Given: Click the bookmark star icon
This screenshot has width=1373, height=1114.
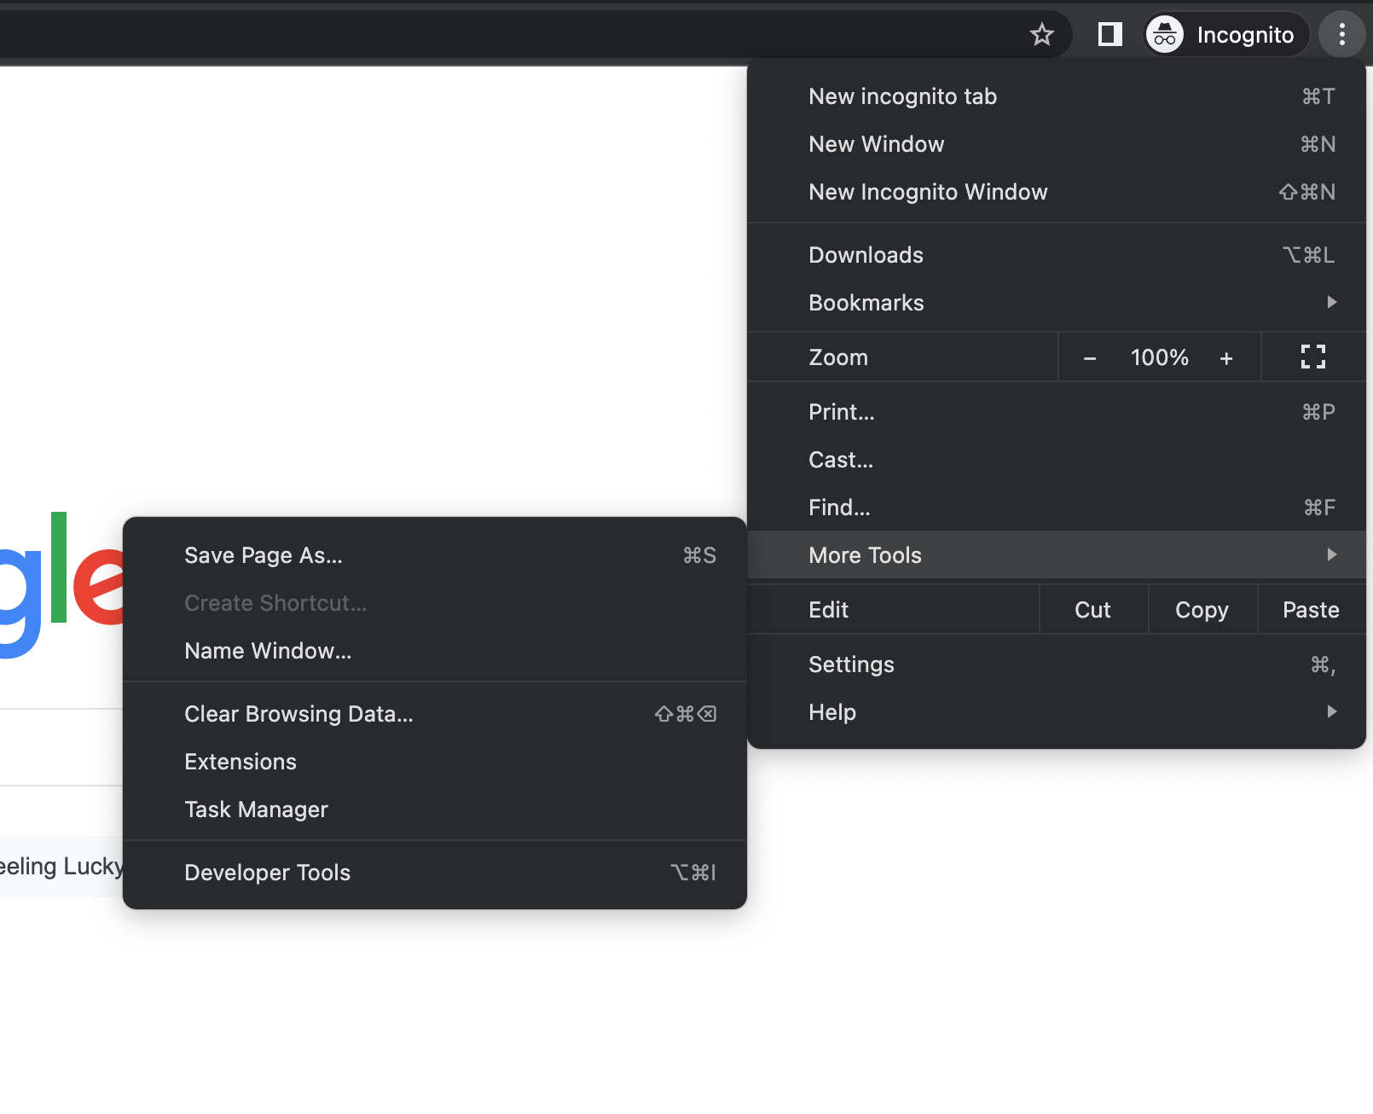Looking at the screenshot, I should point(1041,35).
